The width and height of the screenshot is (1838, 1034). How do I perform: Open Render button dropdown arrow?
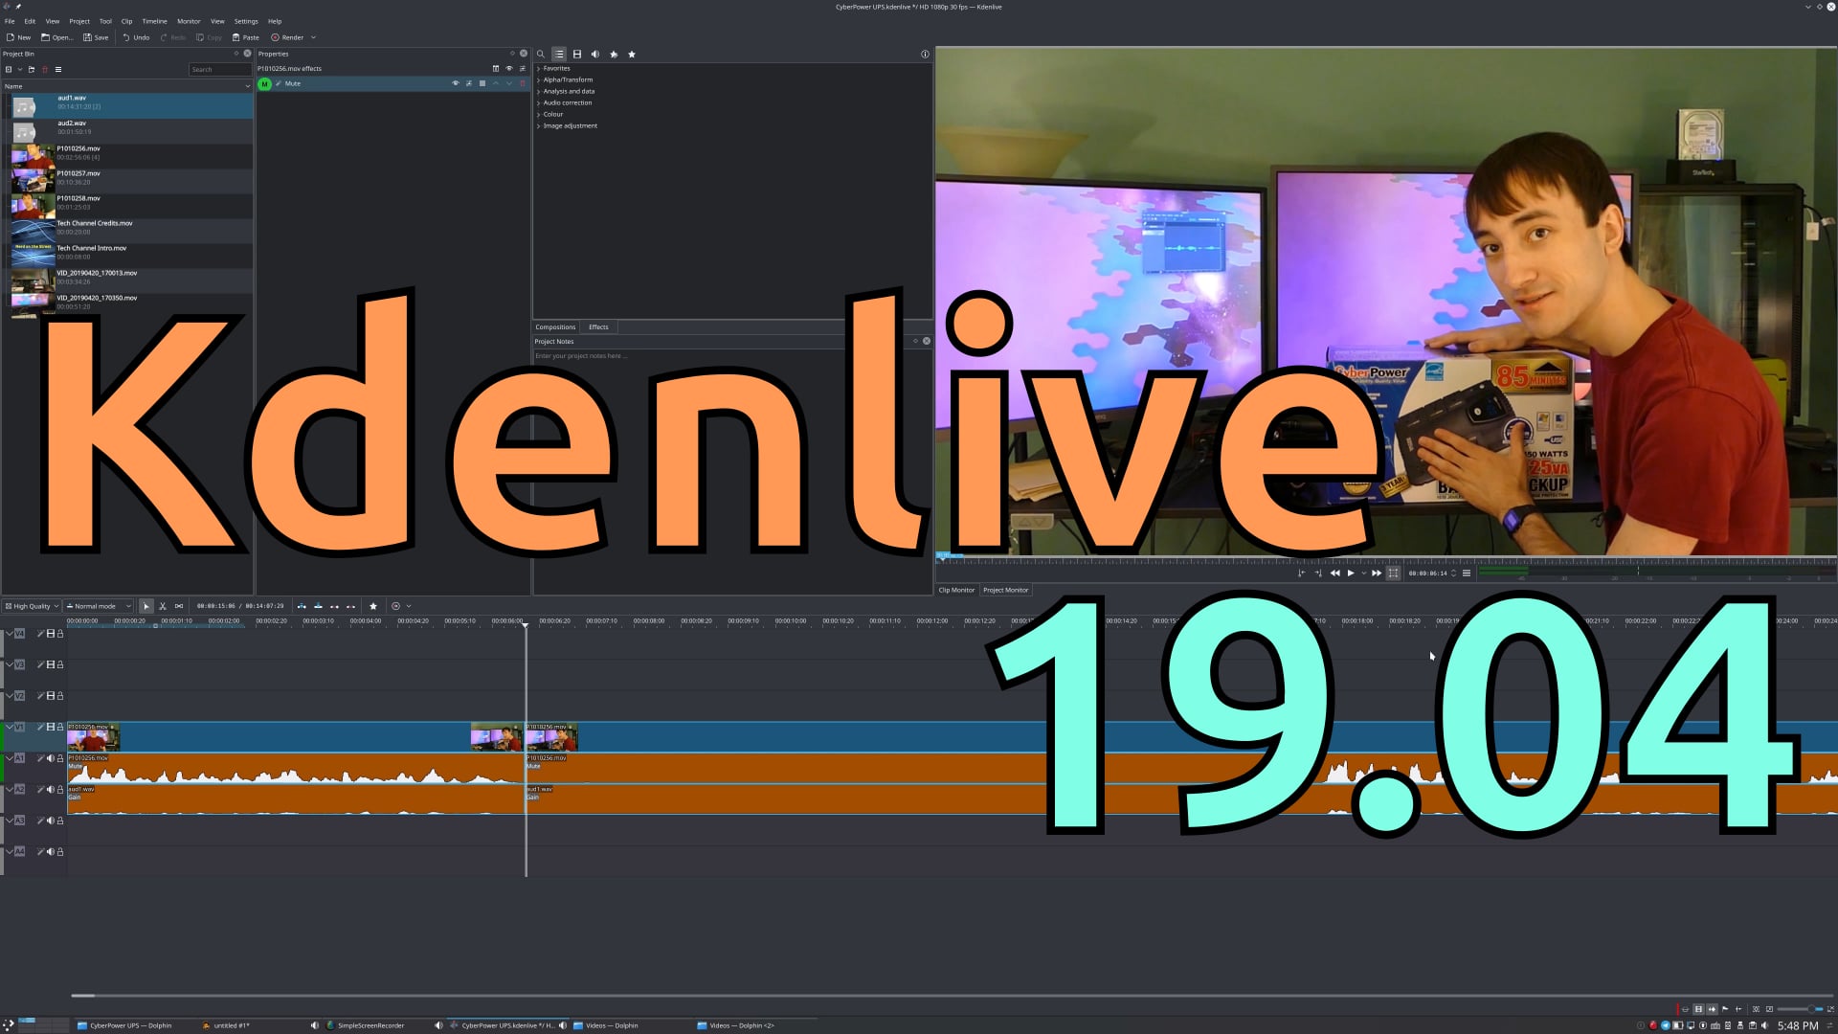pos(313,37)
